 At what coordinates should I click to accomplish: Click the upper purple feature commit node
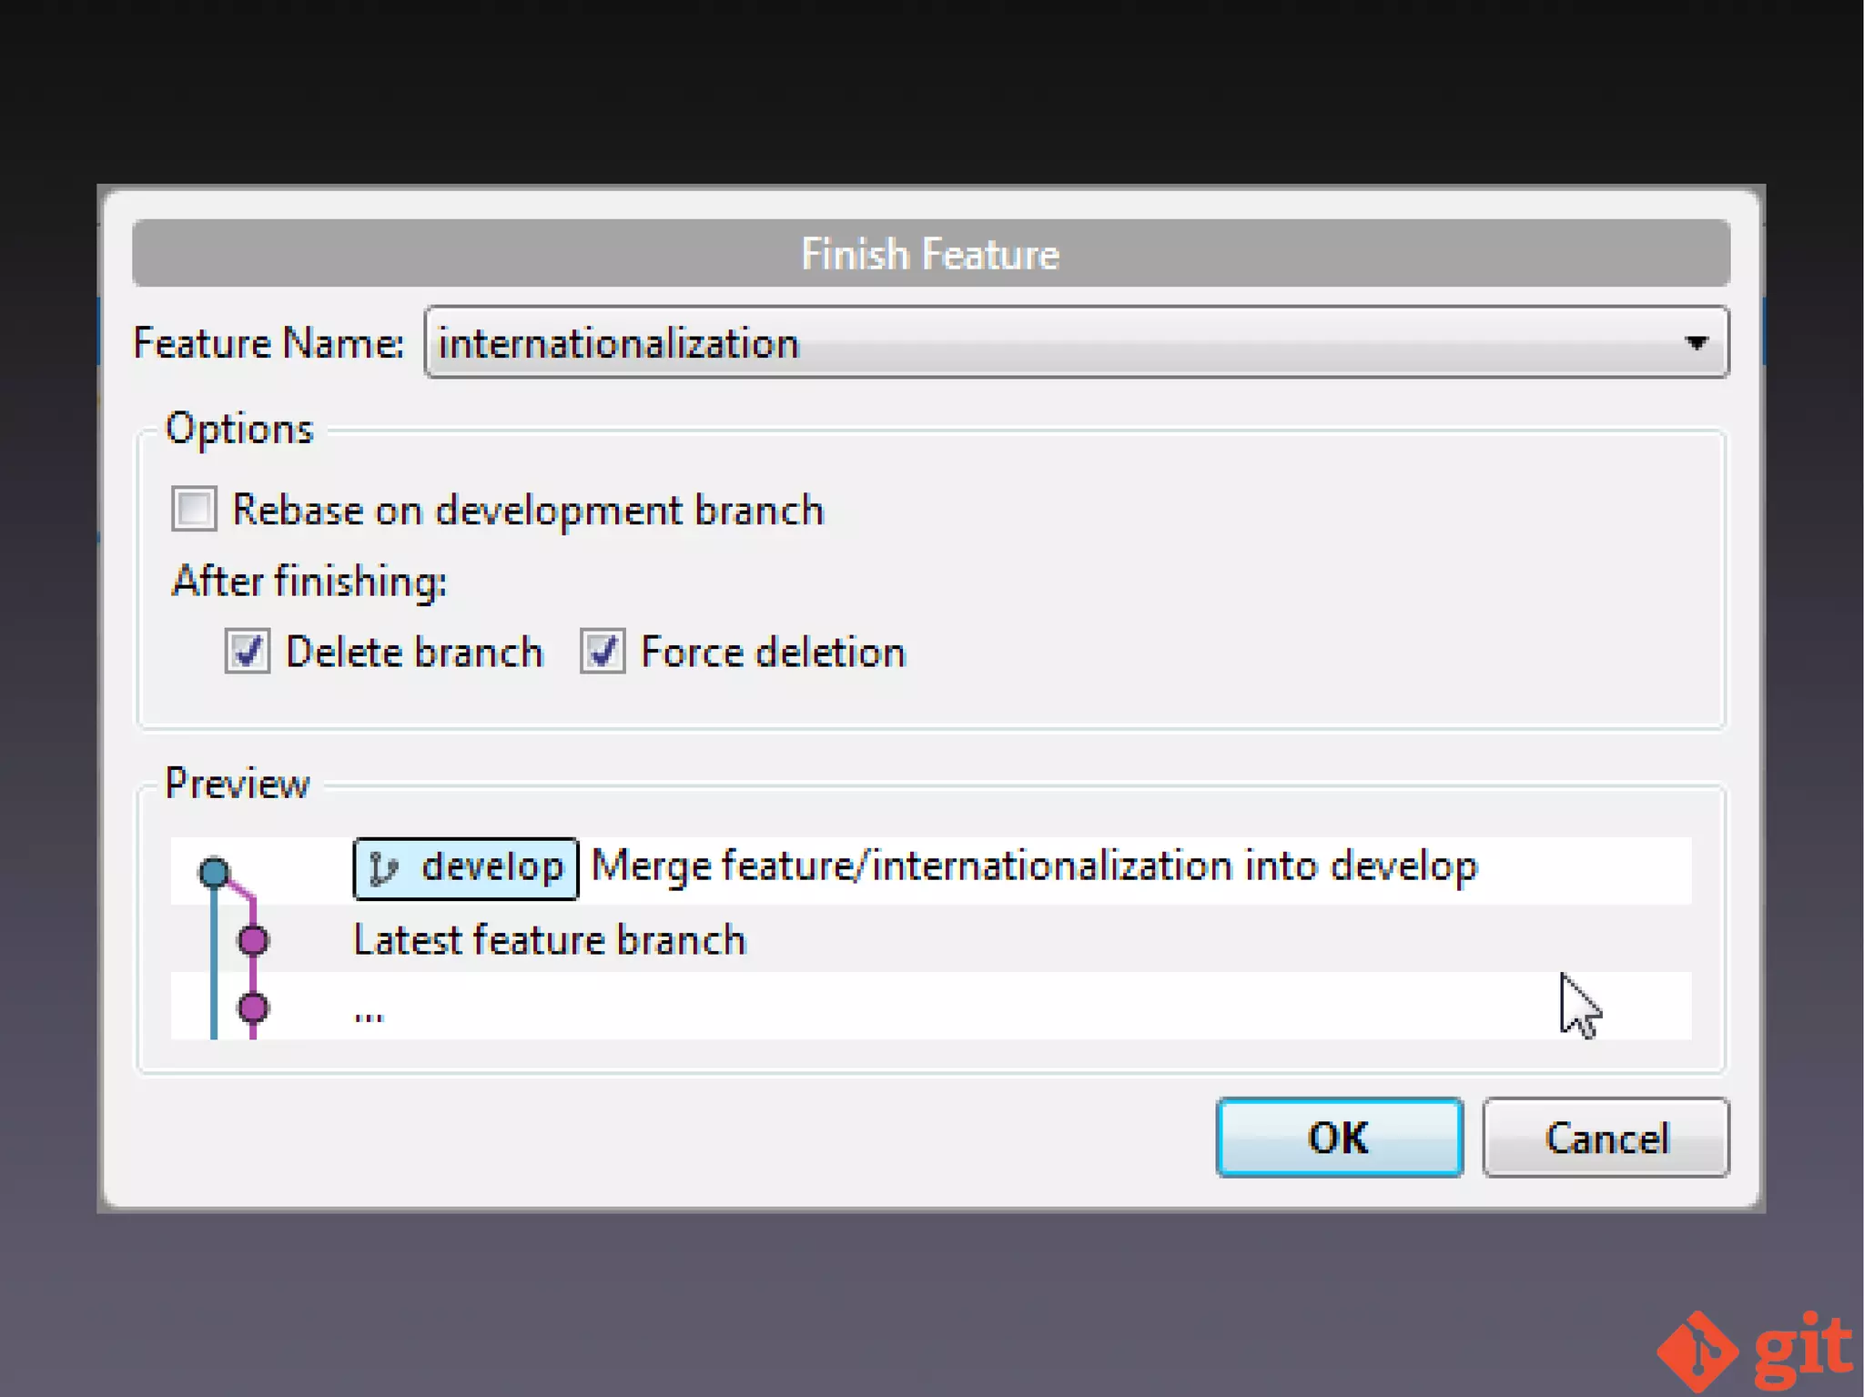point(253,939)
